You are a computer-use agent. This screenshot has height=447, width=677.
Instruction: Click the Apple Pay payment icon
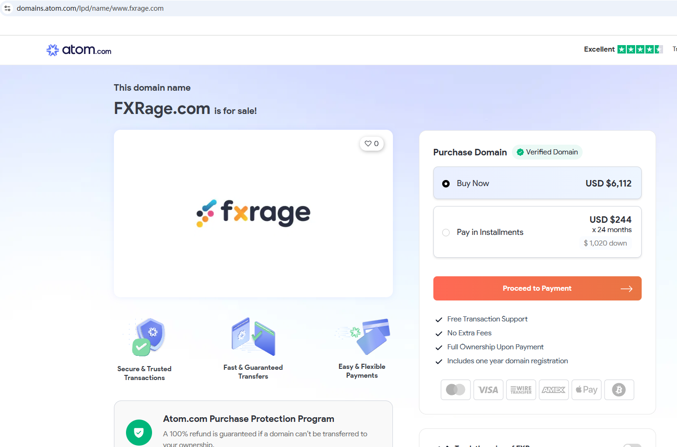point(586,390)
